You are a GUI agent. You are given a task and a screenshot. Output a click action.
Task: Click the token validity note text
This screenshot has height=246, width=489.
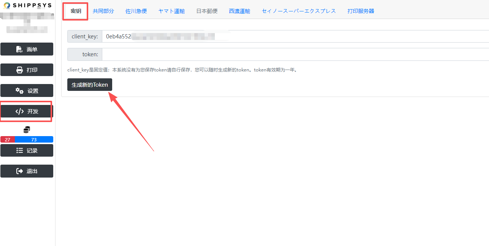(x=182, y=70)
